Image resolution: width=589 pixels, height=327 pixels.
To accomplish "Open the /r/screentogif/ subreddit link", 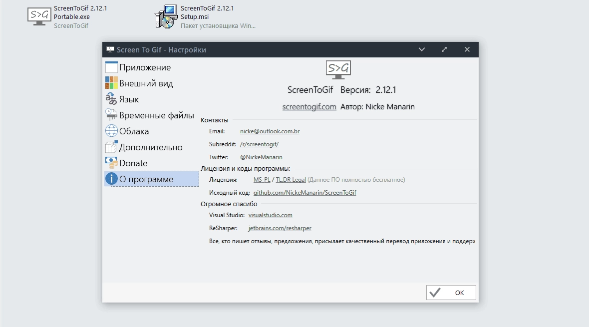I will pos(259,144).
